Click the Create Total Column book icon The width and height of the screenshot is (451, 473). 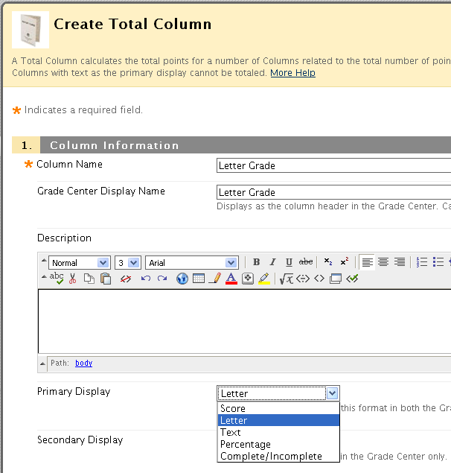pos(31,30)
